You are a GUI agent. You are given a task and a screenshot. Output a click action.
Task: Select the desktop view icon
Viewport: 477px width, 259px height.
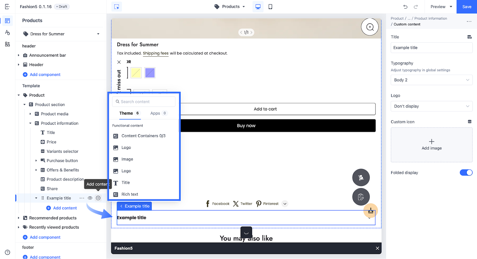pos(258,7)
